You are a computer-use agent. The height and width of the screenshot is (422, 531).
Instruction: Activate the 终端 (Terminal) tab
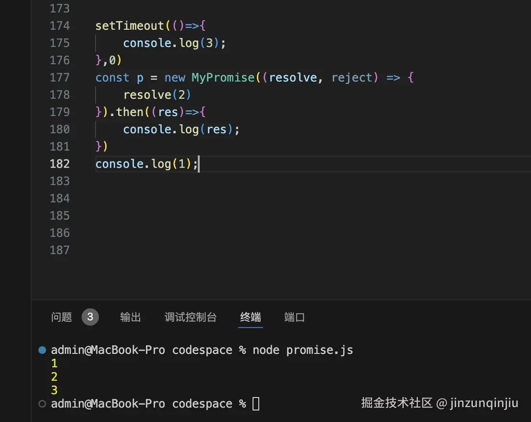click(x=250, y=317)
